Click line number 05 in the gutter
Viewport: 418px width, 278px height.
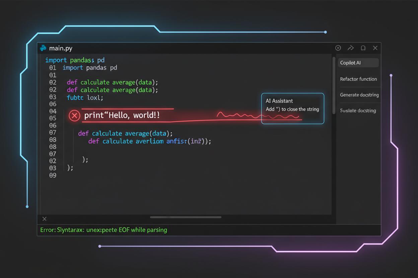pyautogui.click(x=53, y=118)
